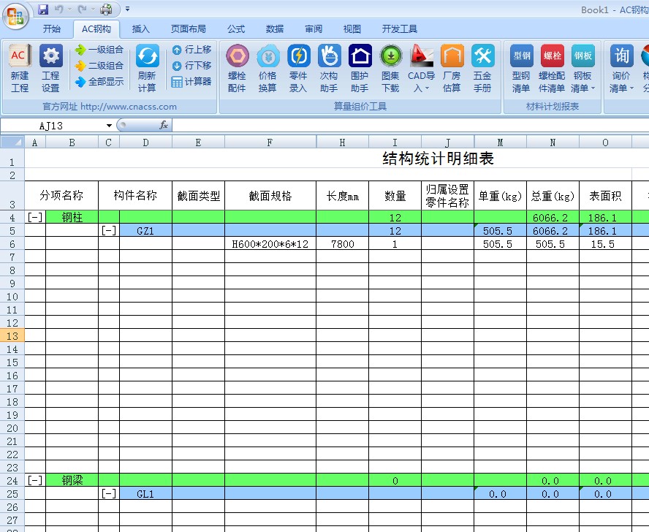This screenshot has width=649, height=532.
Task: Select the GZ1 component name cell
Action: [x=145, y=231]
